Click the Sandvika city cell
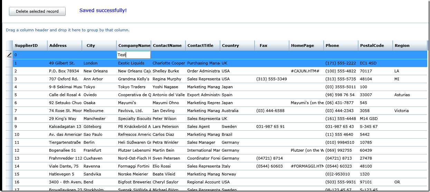Screen dimensions: 430x192 pos(99,174)
